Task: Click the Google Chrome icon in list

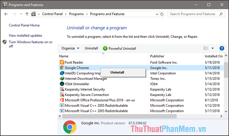Action: coord(62,68)
